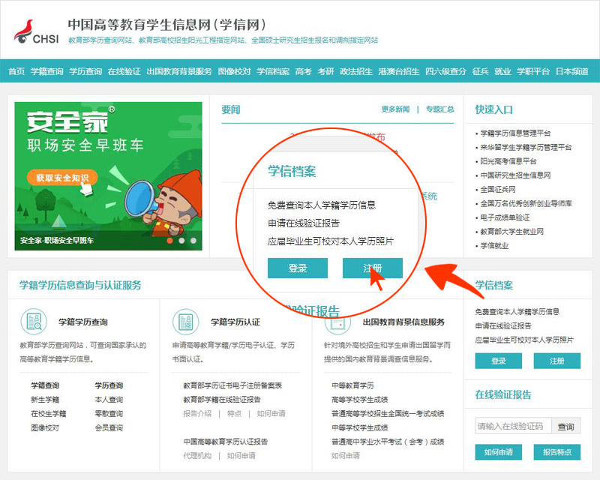Click the 报告特点 button

tap(556, 452)
